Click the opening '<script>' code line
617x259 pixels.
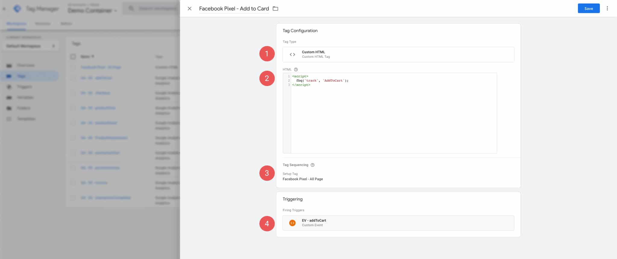click(300, 76)
